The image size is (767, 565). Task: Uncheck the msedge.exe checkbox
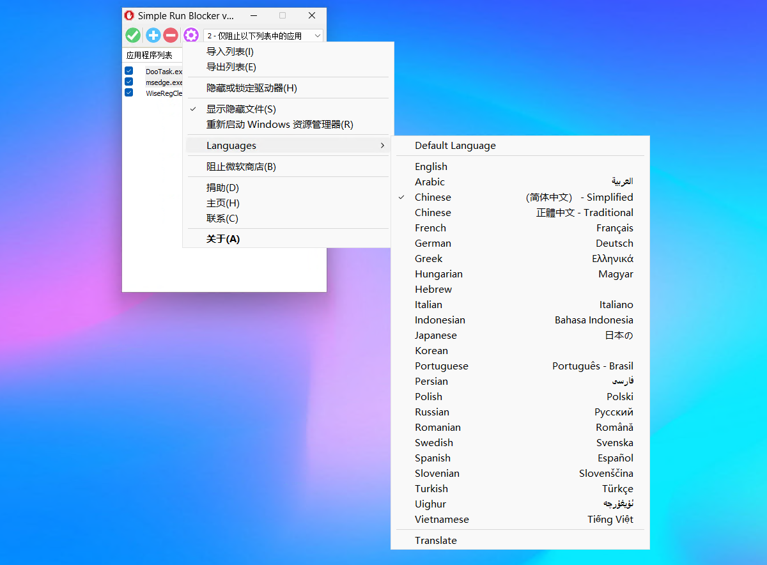(128, 82)
